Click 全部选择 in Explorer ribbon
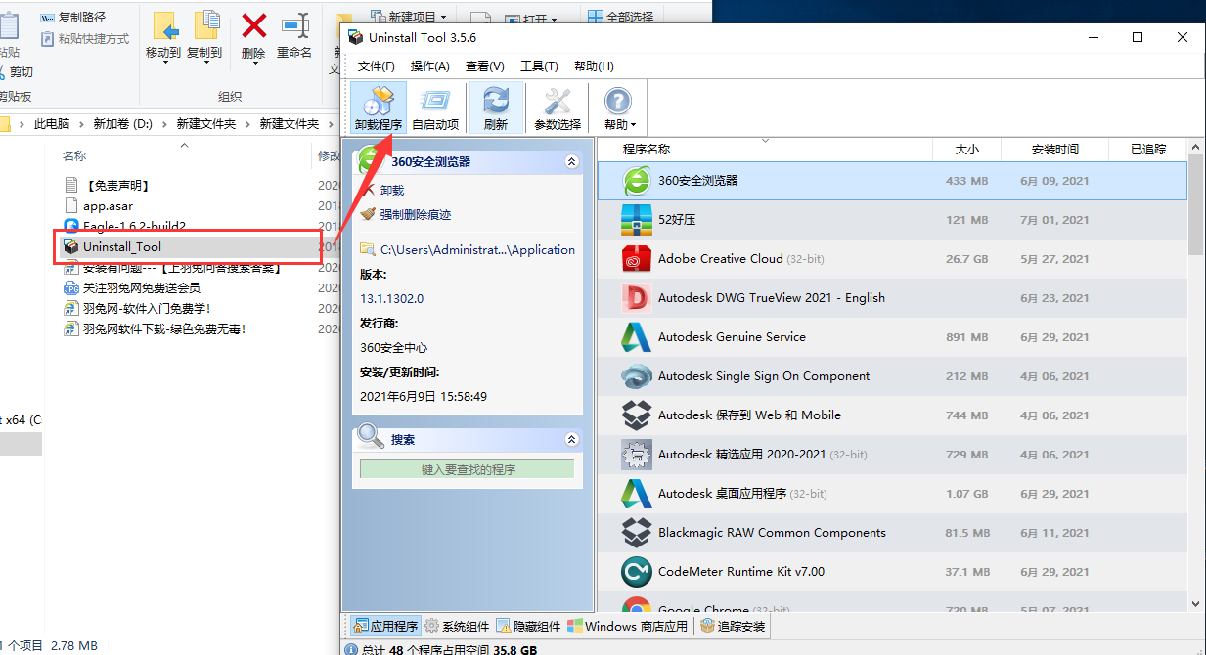The width and height of the screenshot is (1206, 655). tap(621, 17)
